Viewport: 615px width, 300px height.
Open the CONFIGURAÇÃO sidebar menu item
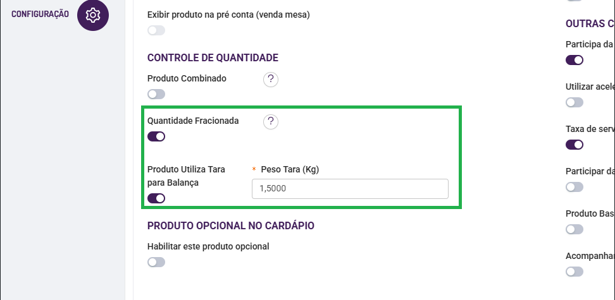tap(40, 14)
